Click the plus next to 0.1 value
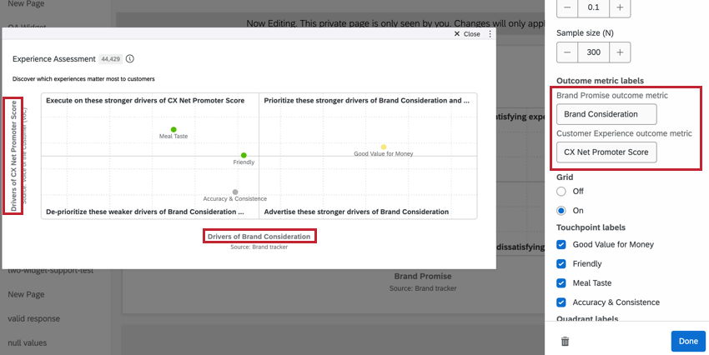The width and height of the screenshot is (709, 355). click(620, 7)
